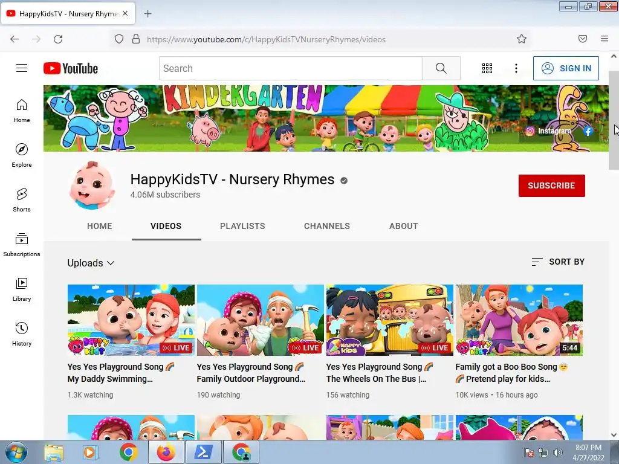
Task: Open the Wheels On The Bus video title
Action: tap(380, 373)
